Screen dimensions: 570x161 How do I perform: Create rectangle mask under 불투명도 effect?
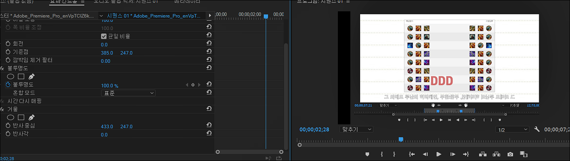[x=21, y=77]
